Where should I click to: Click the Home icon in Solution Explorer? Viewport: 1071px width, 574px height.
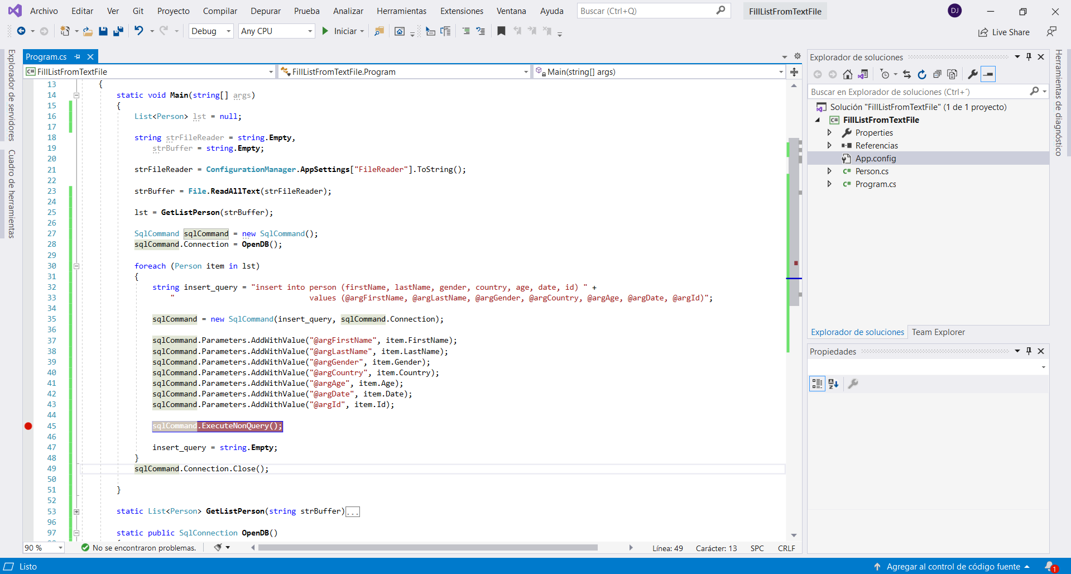click(847, 74)
